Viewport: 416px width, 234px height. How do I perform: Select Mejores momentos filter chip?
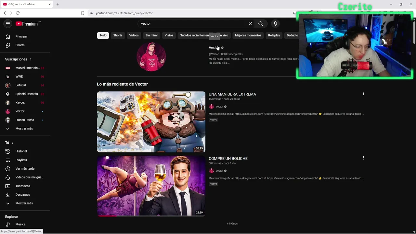[x=248, y=35]
